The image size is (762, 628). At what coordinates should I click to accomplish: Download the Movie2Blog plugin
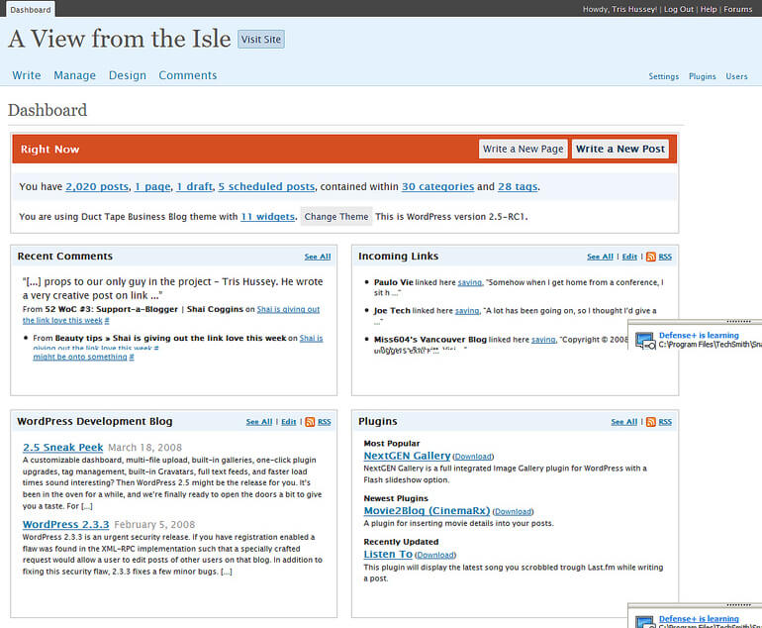click(513, 512)
